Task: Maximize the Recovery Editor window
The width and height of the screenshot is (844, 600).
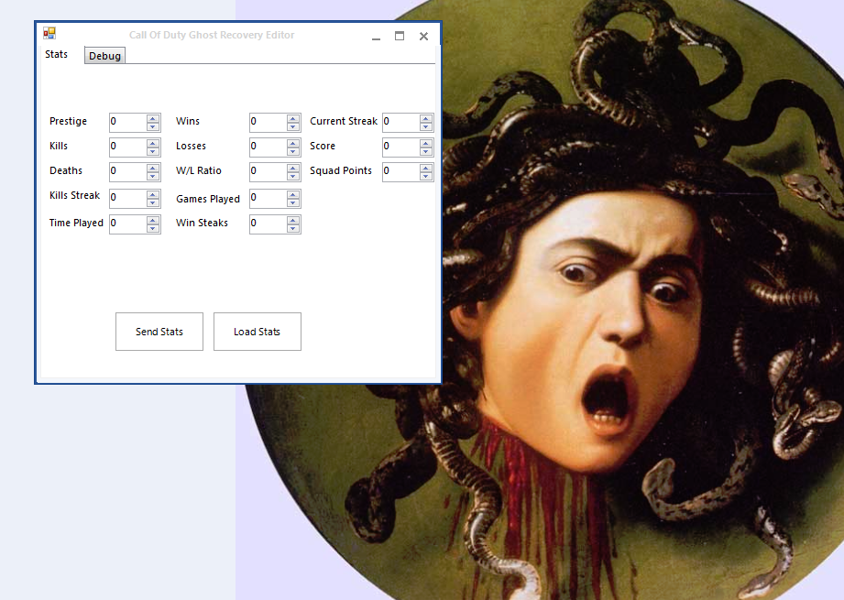Action: (x=400, y=36)
